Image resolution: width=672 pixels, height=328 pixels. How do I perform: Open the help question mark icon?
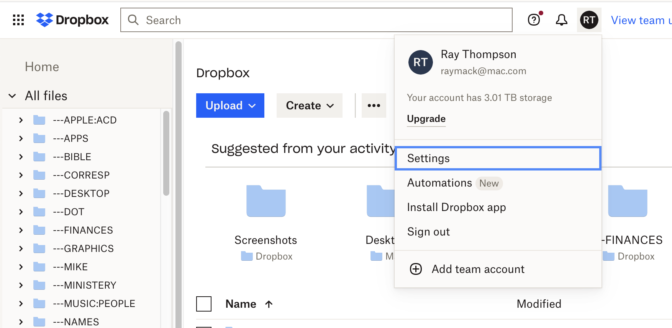534,20
